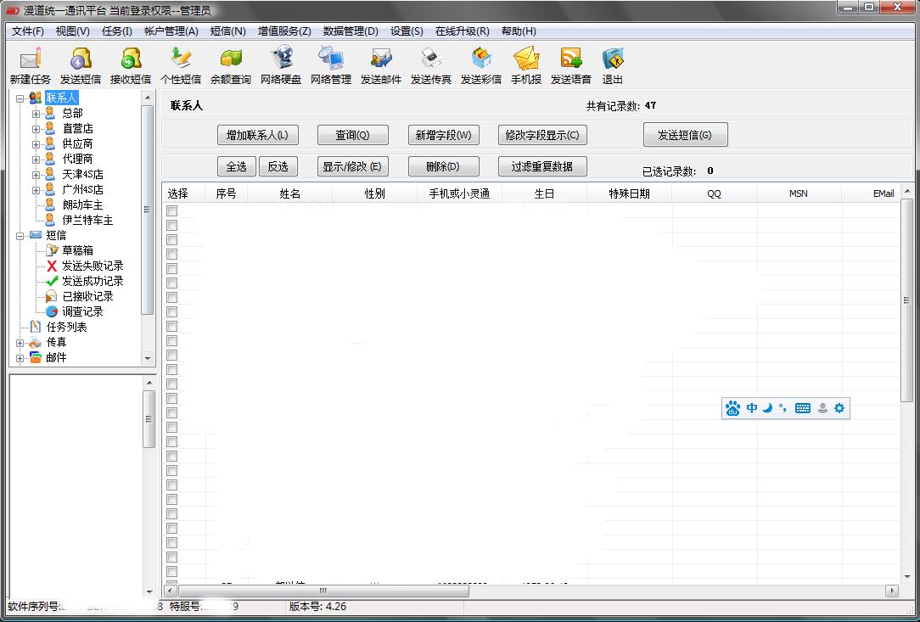
Task: Open the 网络硬盘 toolbar icon
Action: coord(281,65)
